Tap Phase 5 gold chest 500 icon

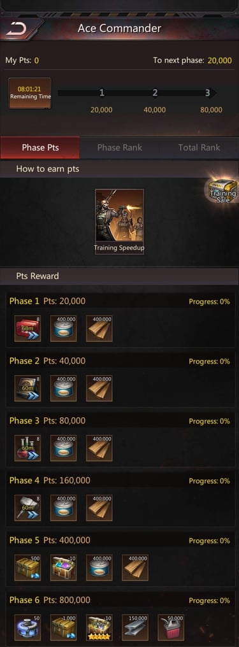pyautogui.click(x=27, y=568)
